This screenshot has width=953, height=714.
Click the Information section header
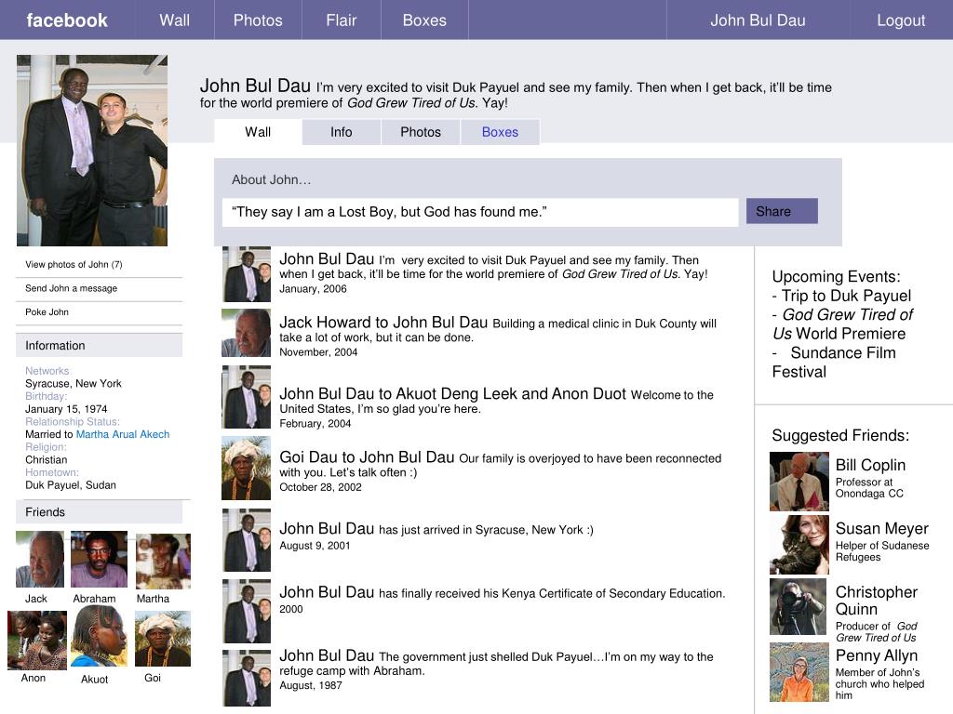click(x=99, y=346)
